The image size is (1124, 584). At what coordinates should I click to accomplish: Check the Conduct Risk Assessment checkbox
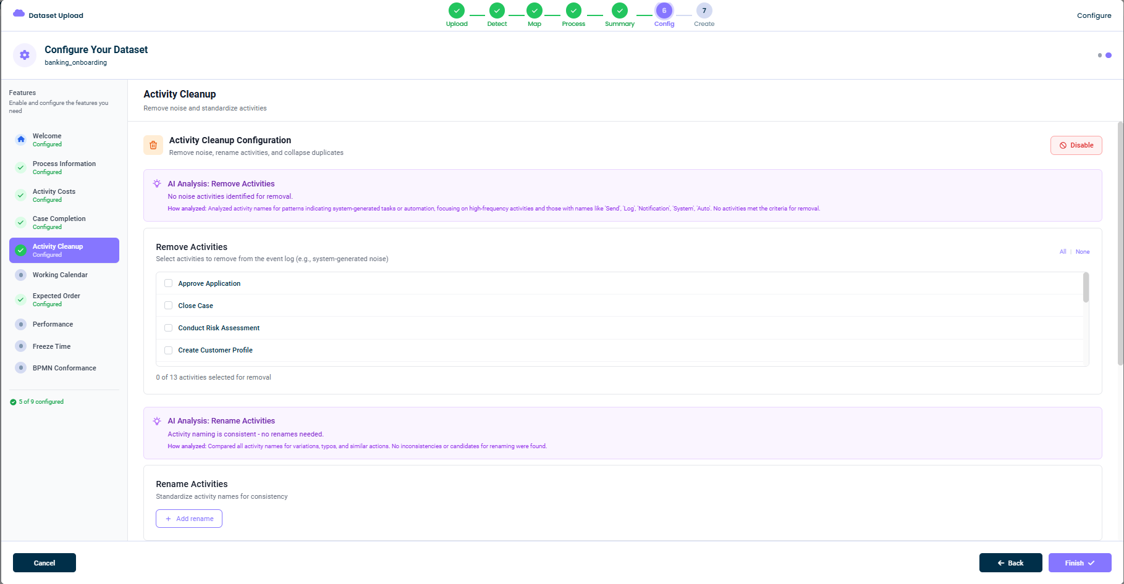[168, 328]
